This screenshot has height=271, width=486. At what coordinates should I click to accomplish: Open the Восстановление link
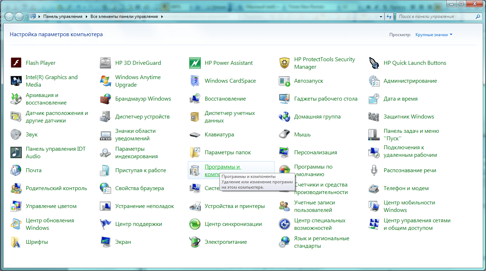click(225, 99)
